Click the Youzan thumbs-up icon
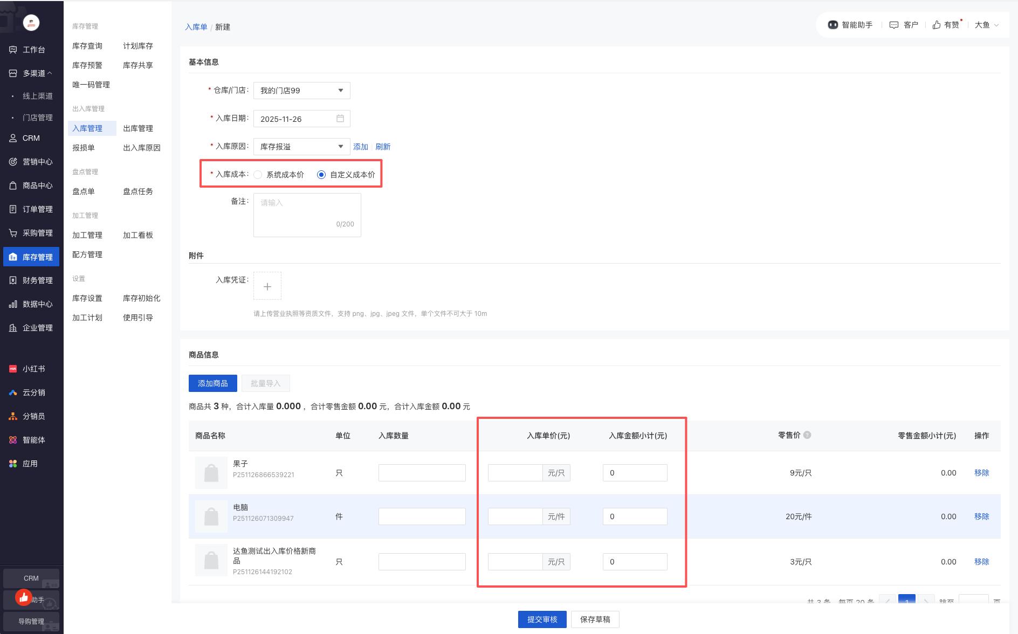 937,25
